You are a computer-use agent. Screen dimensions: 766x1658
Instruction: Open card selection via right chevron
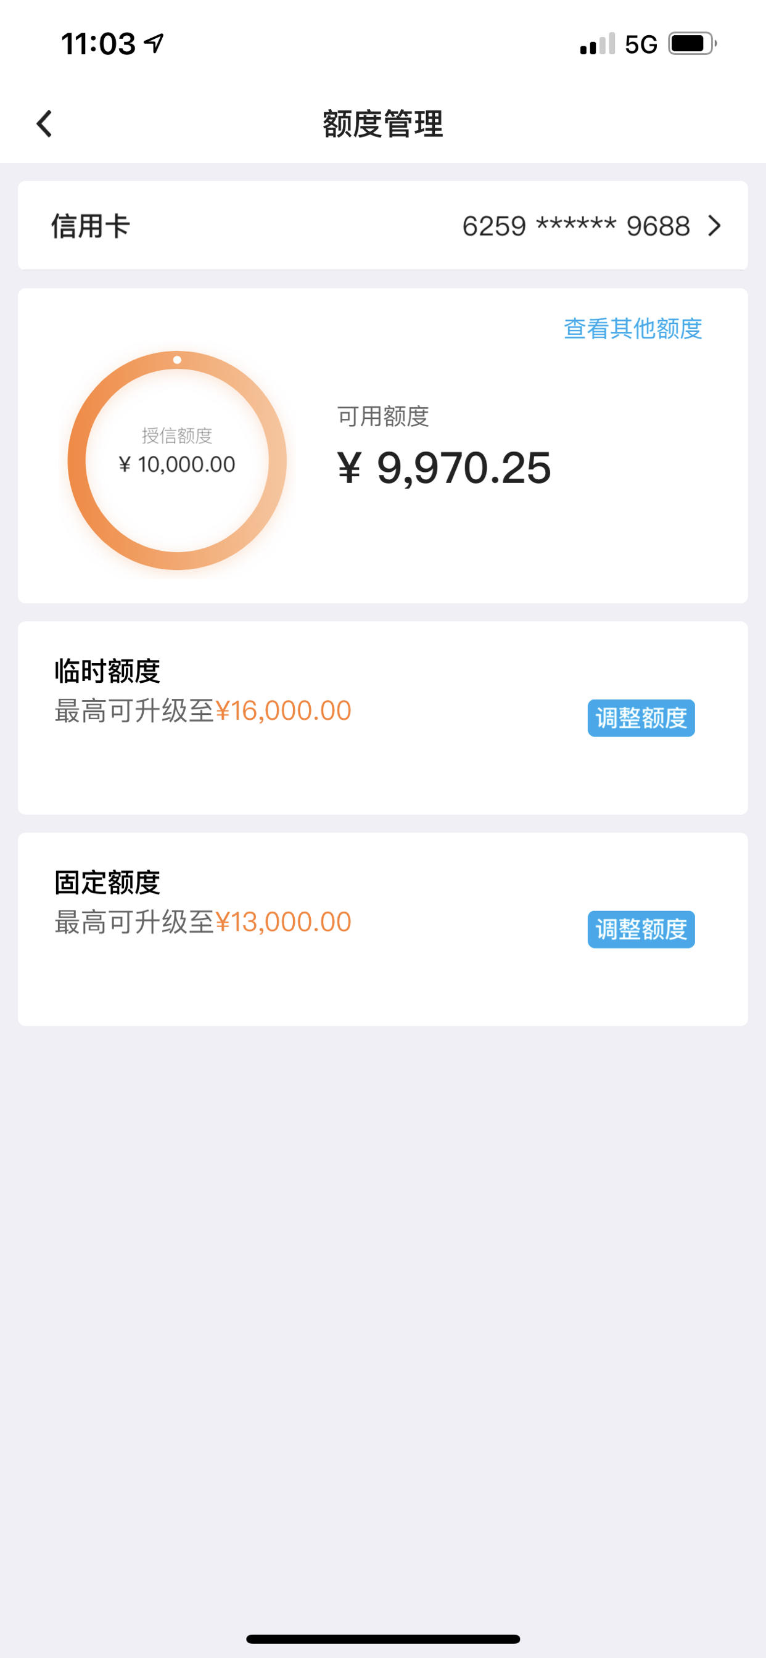714,226
